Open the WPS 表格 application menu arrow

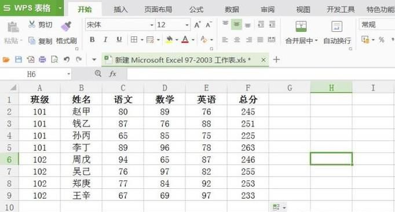pyautogui.click(x=60, y=8)
